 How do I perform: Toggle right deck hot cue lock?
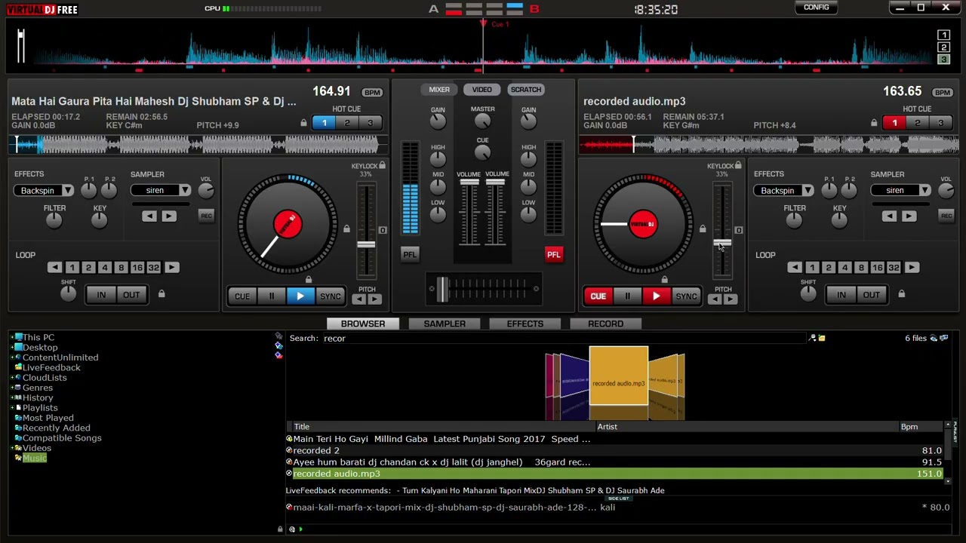point(874,123)
